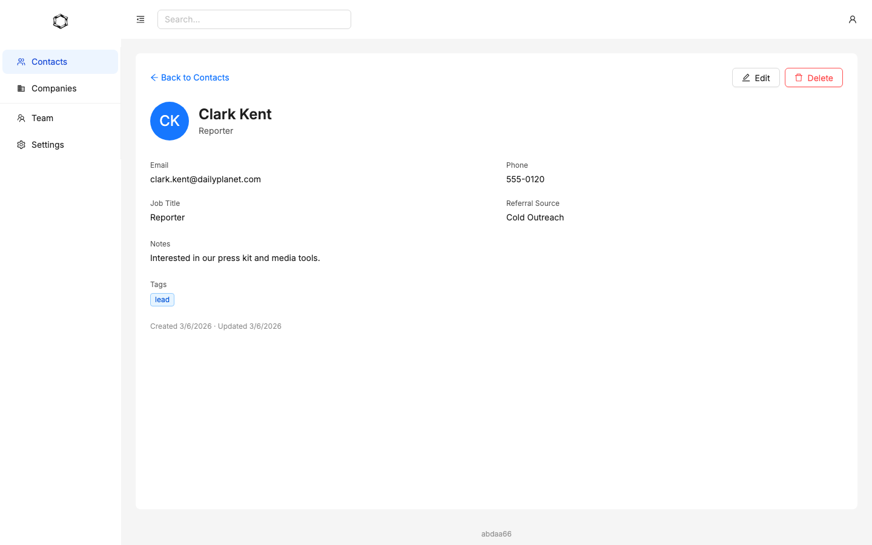Delete the Clark Kent contact

pyautogui.click(x=814, y=78)
